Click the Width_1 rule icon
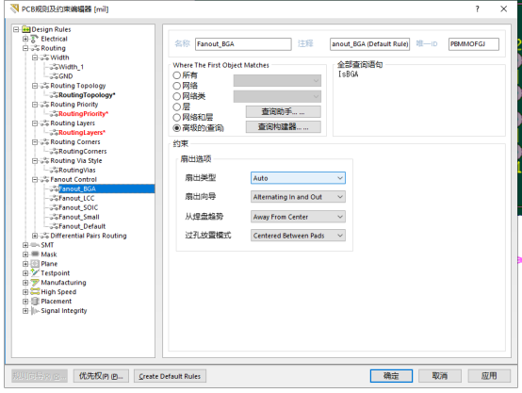This screenshot has width=522, height=393. pyautogui.click(x=54, y=67)
